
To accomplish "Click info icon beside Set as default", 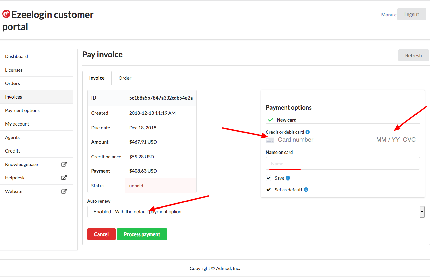I will tap(306, 190).
